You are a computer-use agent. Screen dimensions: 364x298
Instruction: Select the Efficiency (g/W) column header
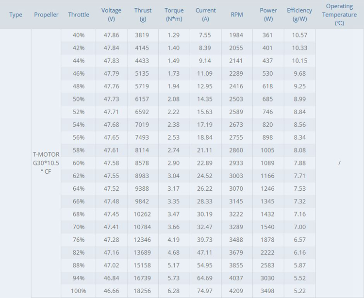tap(299, 15)
